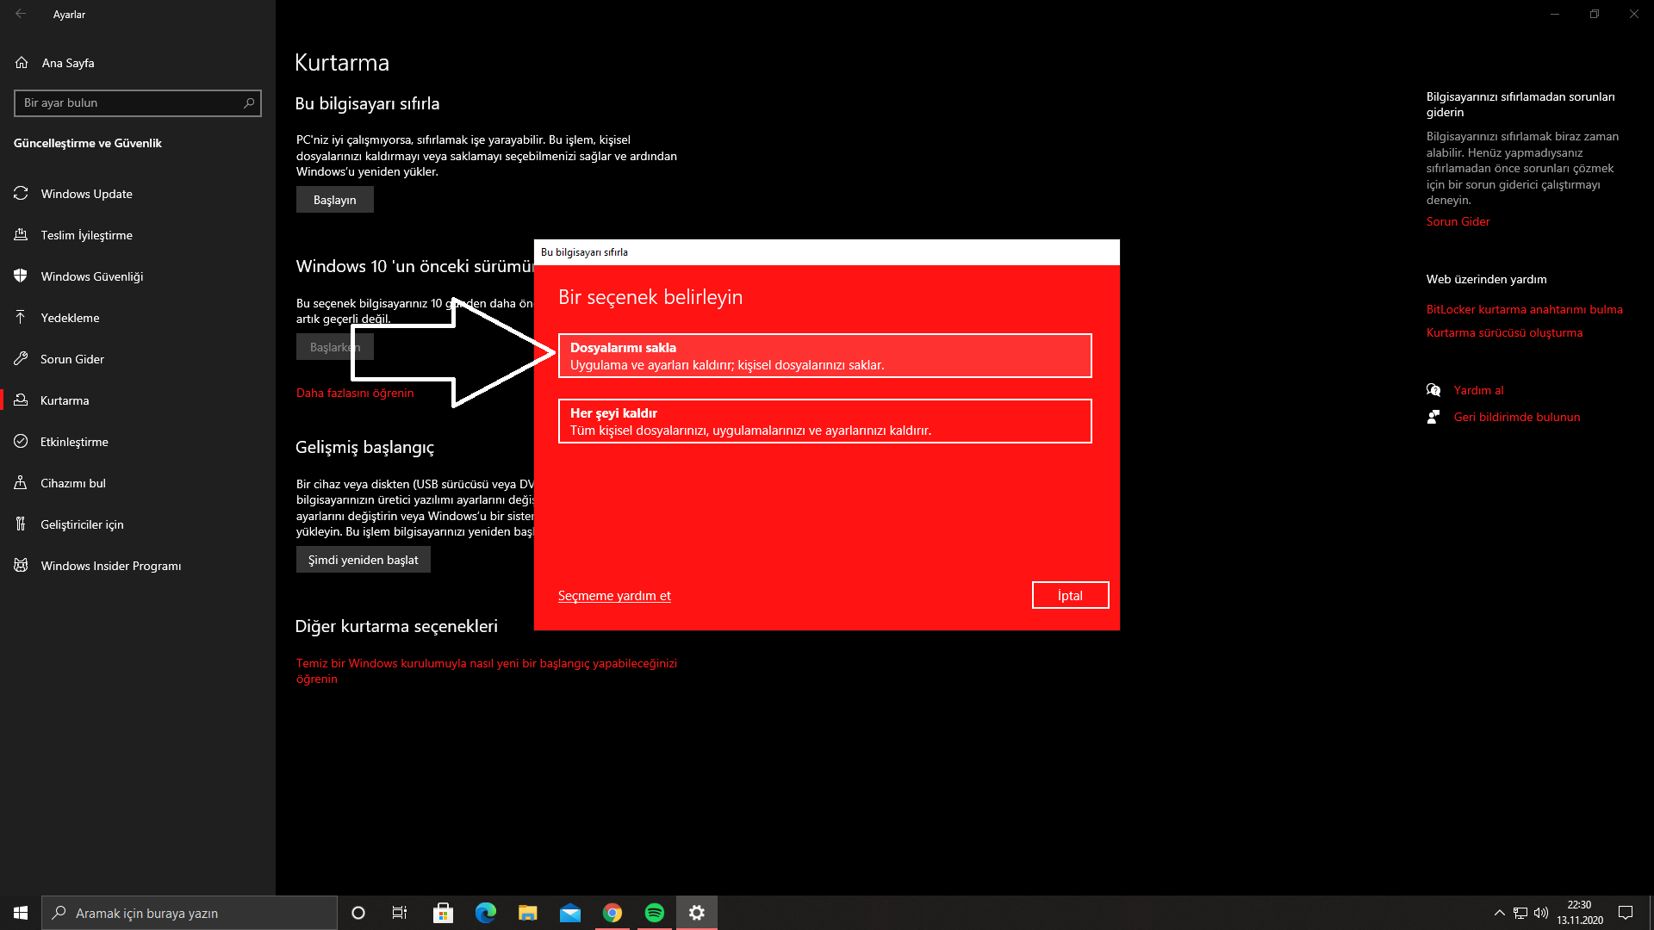Go to Teslim İyileştirme settings page
1654x930 pixels.
86,235
